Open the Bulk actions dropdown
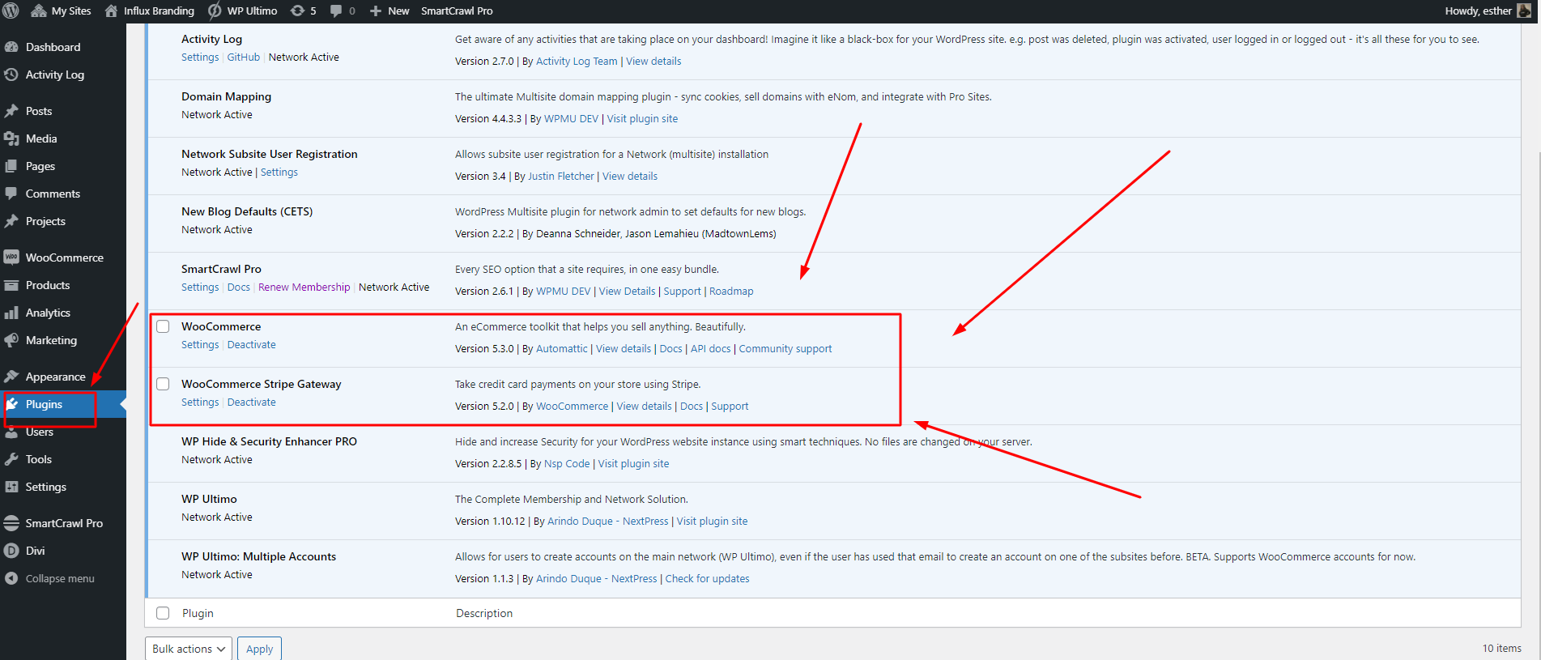This screenshot has width=1541, height=660. (x=189, y=649)
